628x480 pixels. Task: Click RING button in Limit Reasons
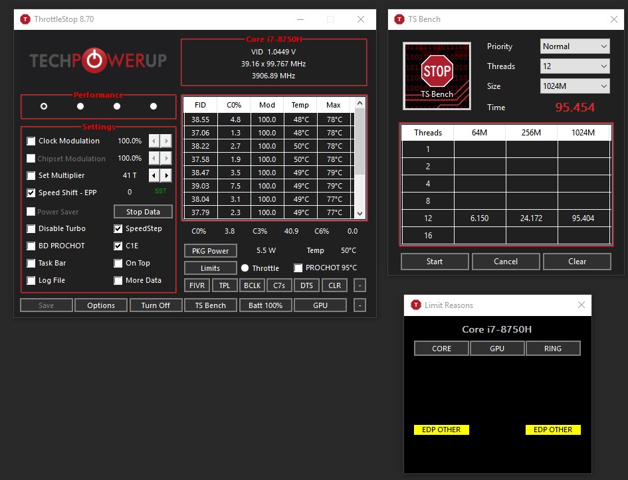point(553,349)
